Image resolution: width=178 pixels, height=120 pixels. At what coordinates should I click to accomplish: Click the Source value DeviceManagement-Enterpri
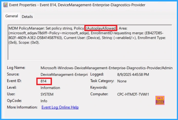tap(64, 74)
